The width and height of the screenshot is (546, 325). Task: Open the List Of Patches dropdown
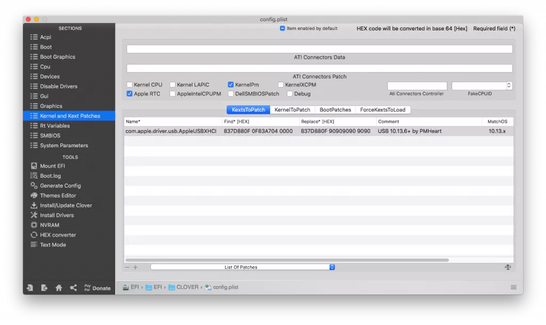click(243, 267)
